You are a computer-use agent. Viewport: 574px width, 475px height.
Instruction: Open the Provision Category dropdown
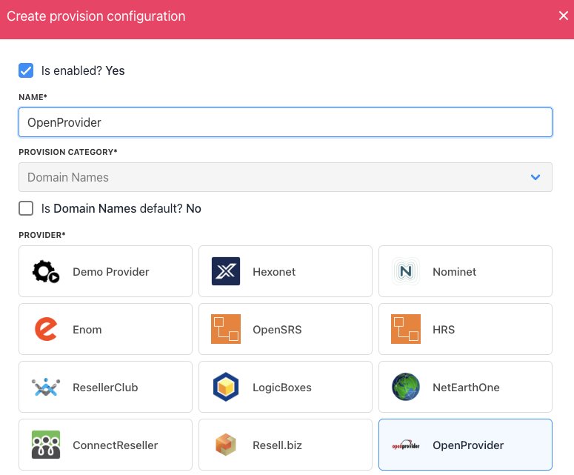point(285,177)
